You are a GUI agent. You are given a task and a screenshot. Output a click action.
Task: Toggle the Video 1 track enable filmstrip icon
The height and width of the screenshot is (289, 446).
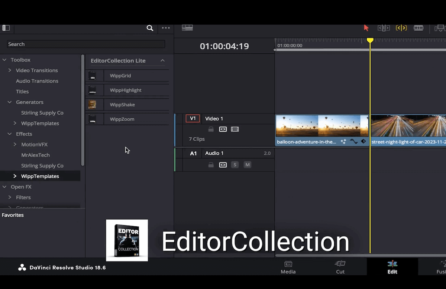point(235,129)
